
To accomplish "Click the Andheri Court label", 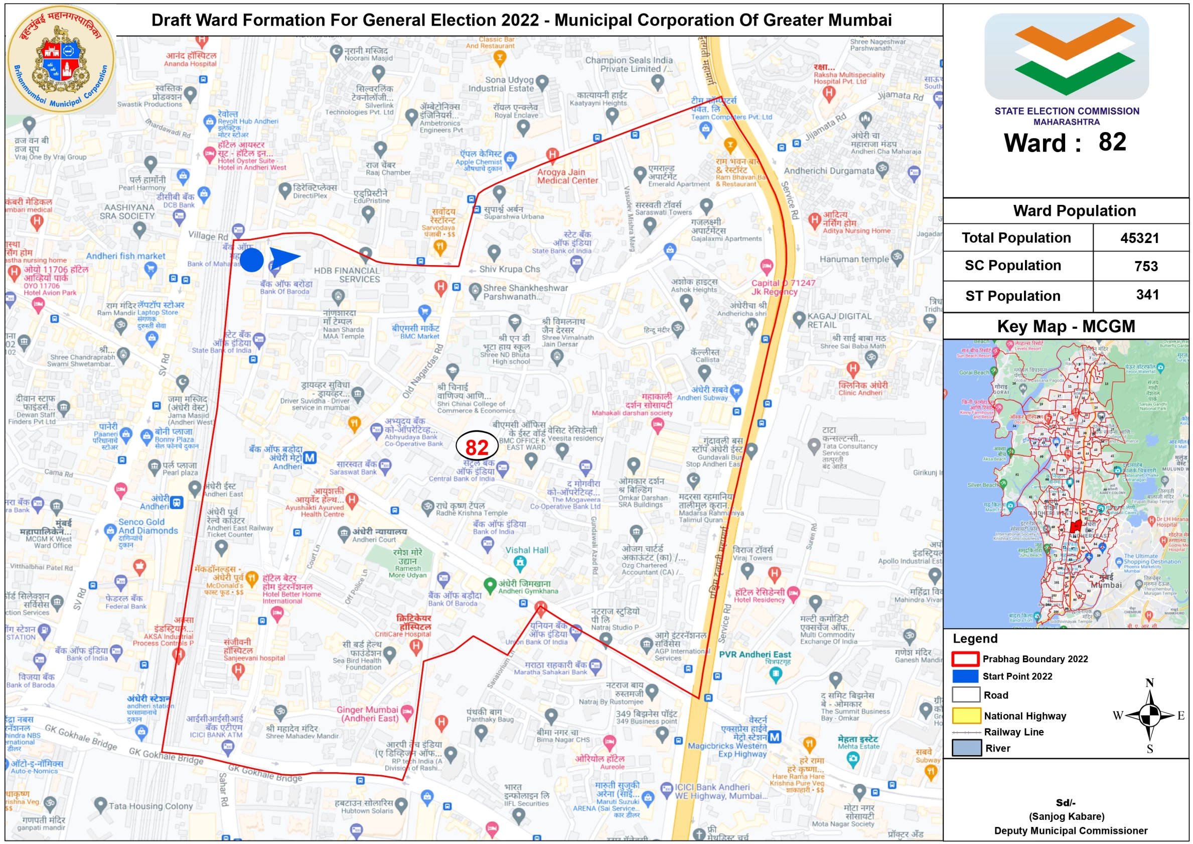I will coord(374,540).
